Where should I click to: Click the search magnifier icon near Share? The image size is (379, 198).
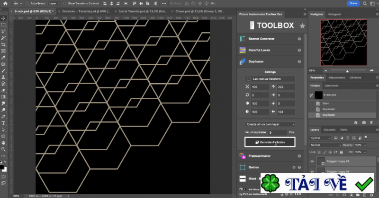pyautogui.click(x=363, y=3)
